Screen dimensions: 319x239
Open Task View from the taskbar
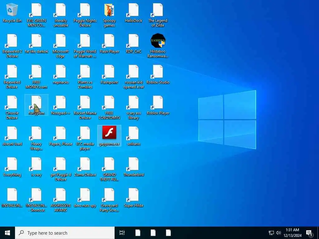[122, 233]
